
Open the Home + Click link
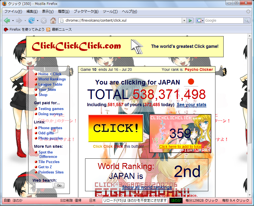point(50,74)
